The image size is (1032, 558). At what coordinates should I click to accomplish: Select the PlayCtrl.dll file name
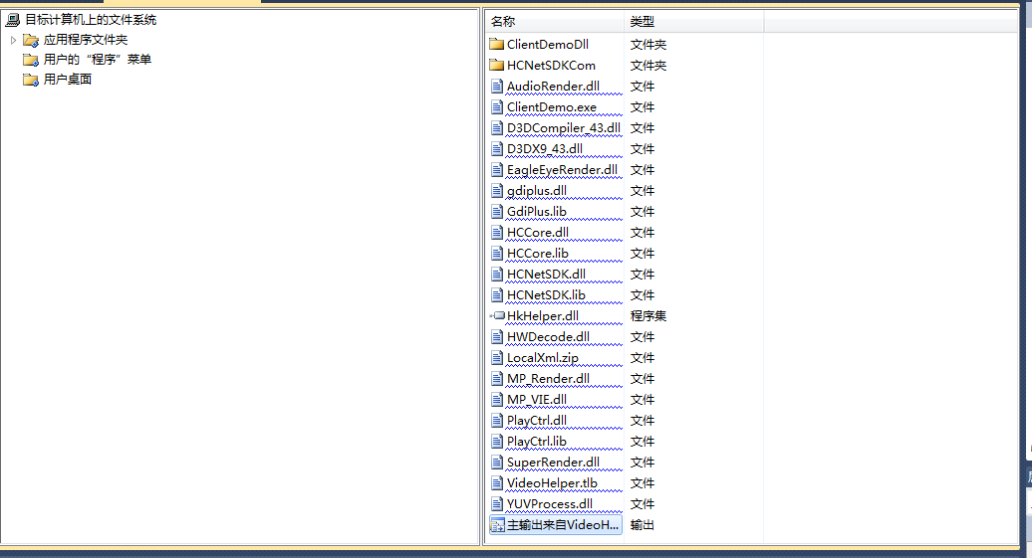pos(537,421)
